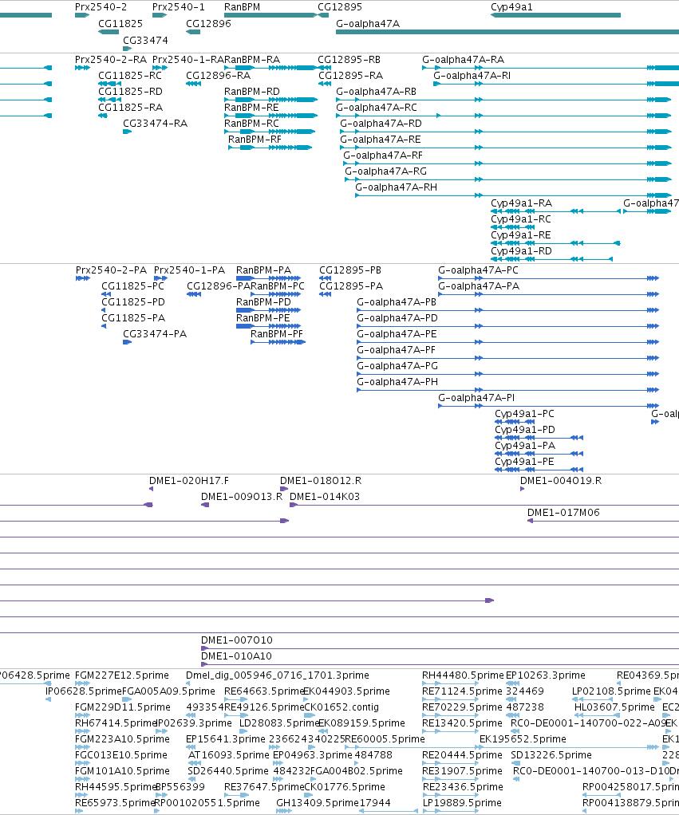This screenshot has width=679, height=815.
Task: Click EST label SD26440.5prime
Action: click(x=228, y=771)
